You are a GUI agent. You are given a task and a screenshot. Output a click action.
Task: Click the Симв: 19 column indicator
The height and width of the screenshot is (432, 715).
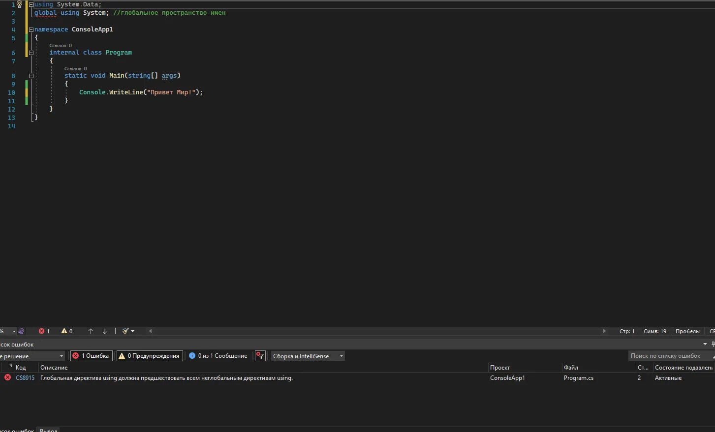(655, 331)
